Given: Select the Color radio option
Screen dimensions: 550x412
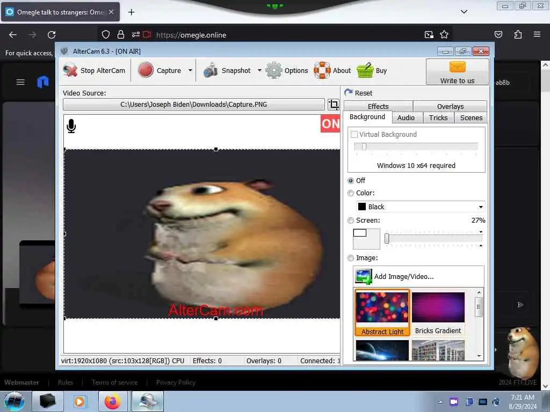Looking at the screenshot, I should click(x=350, y=193).
